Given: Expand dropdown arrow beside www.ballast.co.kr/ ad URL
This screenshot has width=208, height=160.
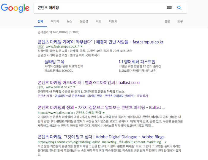Looking at the screenshot, I should click(74, 87).
